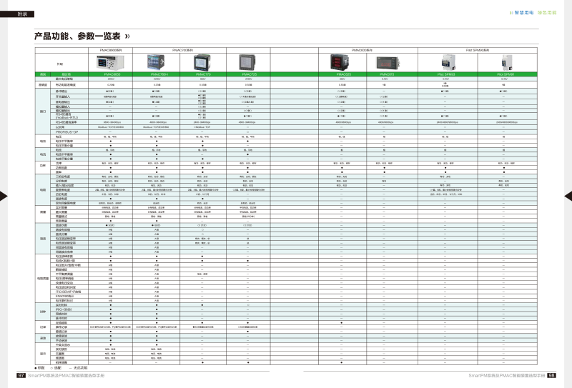
Task: Select the PMAC725 product image
Action: click(x=247, y=62)
